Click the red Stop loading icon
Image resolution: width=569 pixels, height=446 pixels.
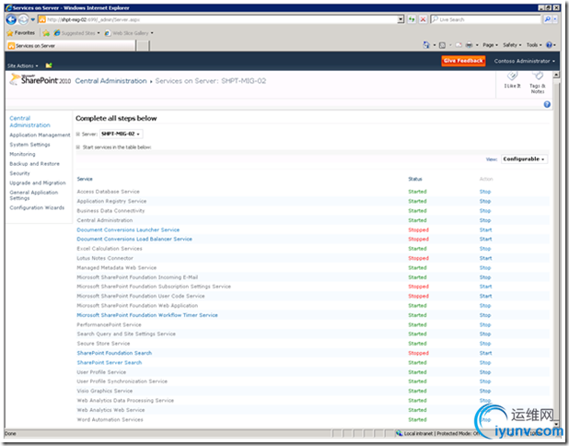tap(423, 19)
